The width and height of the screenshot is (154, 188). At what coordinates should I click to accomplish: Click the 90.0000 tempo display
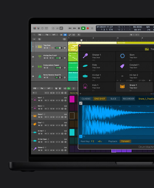[x=137, y=27]
